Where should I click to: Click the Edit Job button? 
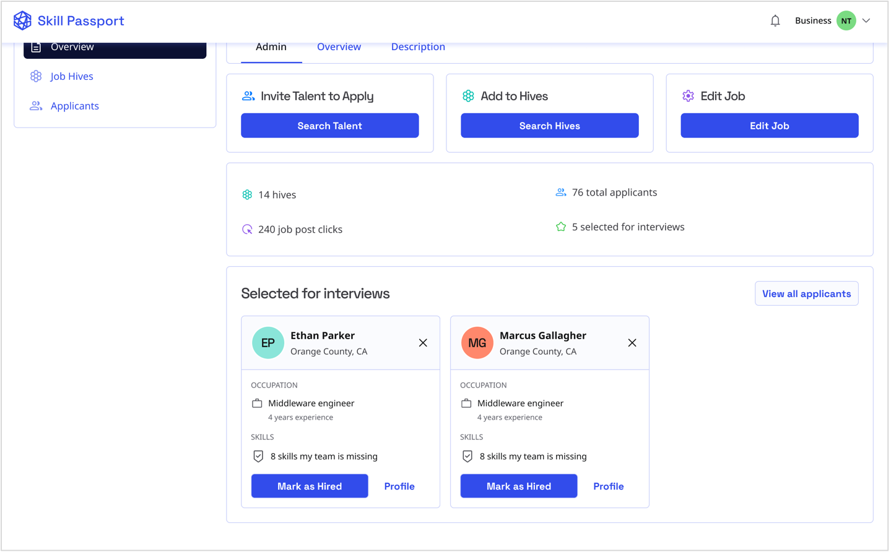coord(769,126)
